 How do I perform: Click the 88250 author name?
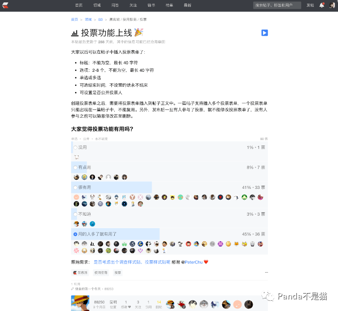(99, 302)
